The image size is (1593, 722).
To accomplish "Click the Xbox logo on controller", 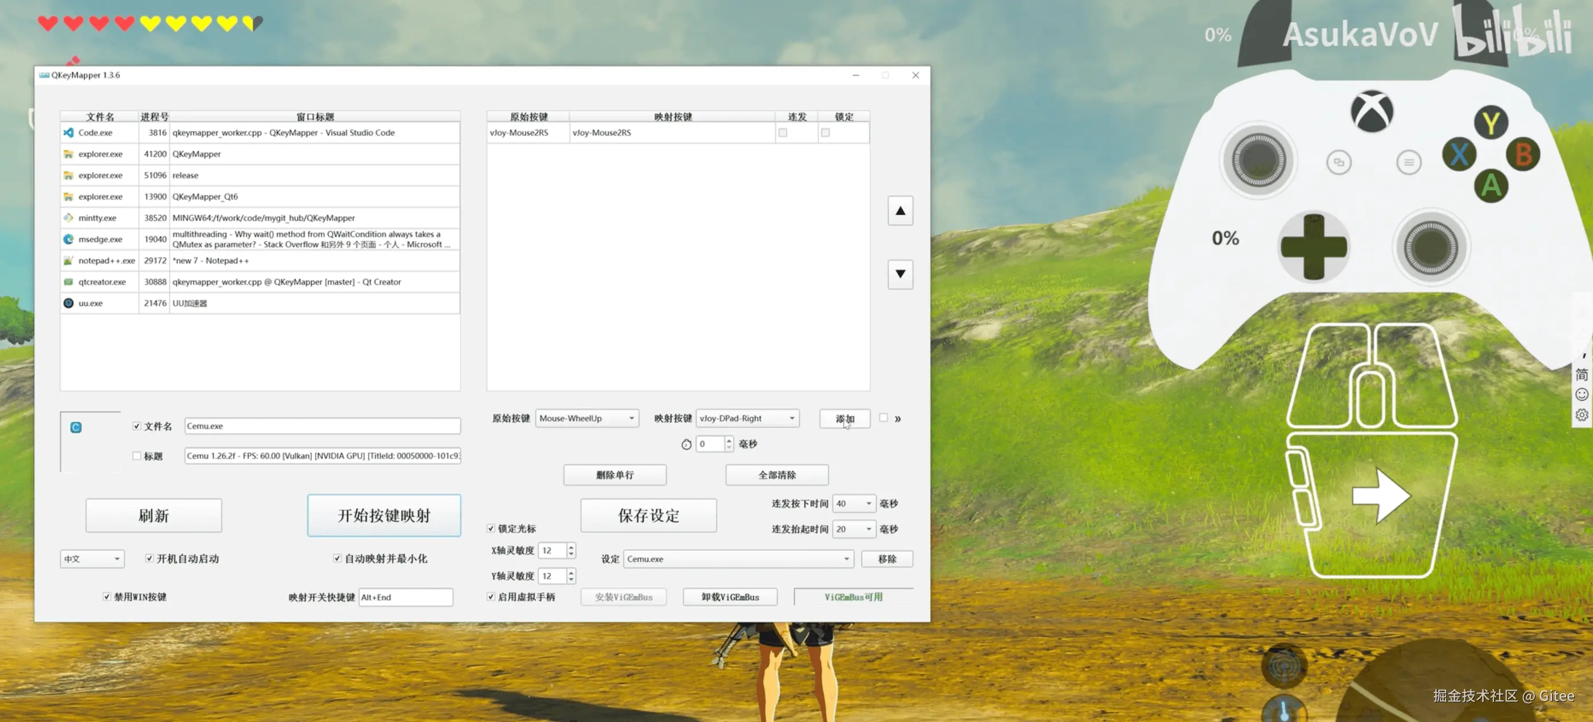I will [x=1371, y=112].
